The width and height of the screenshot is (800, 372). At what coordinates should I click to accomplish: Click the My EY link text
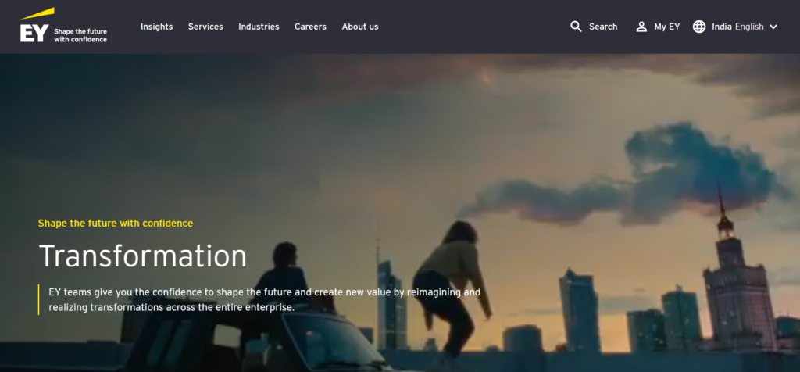pos(667,27)
